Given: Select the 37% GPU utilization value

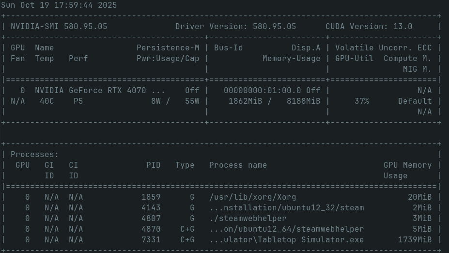Looking at the screenshot, I should pyautogui.click(x=361, y=101).
